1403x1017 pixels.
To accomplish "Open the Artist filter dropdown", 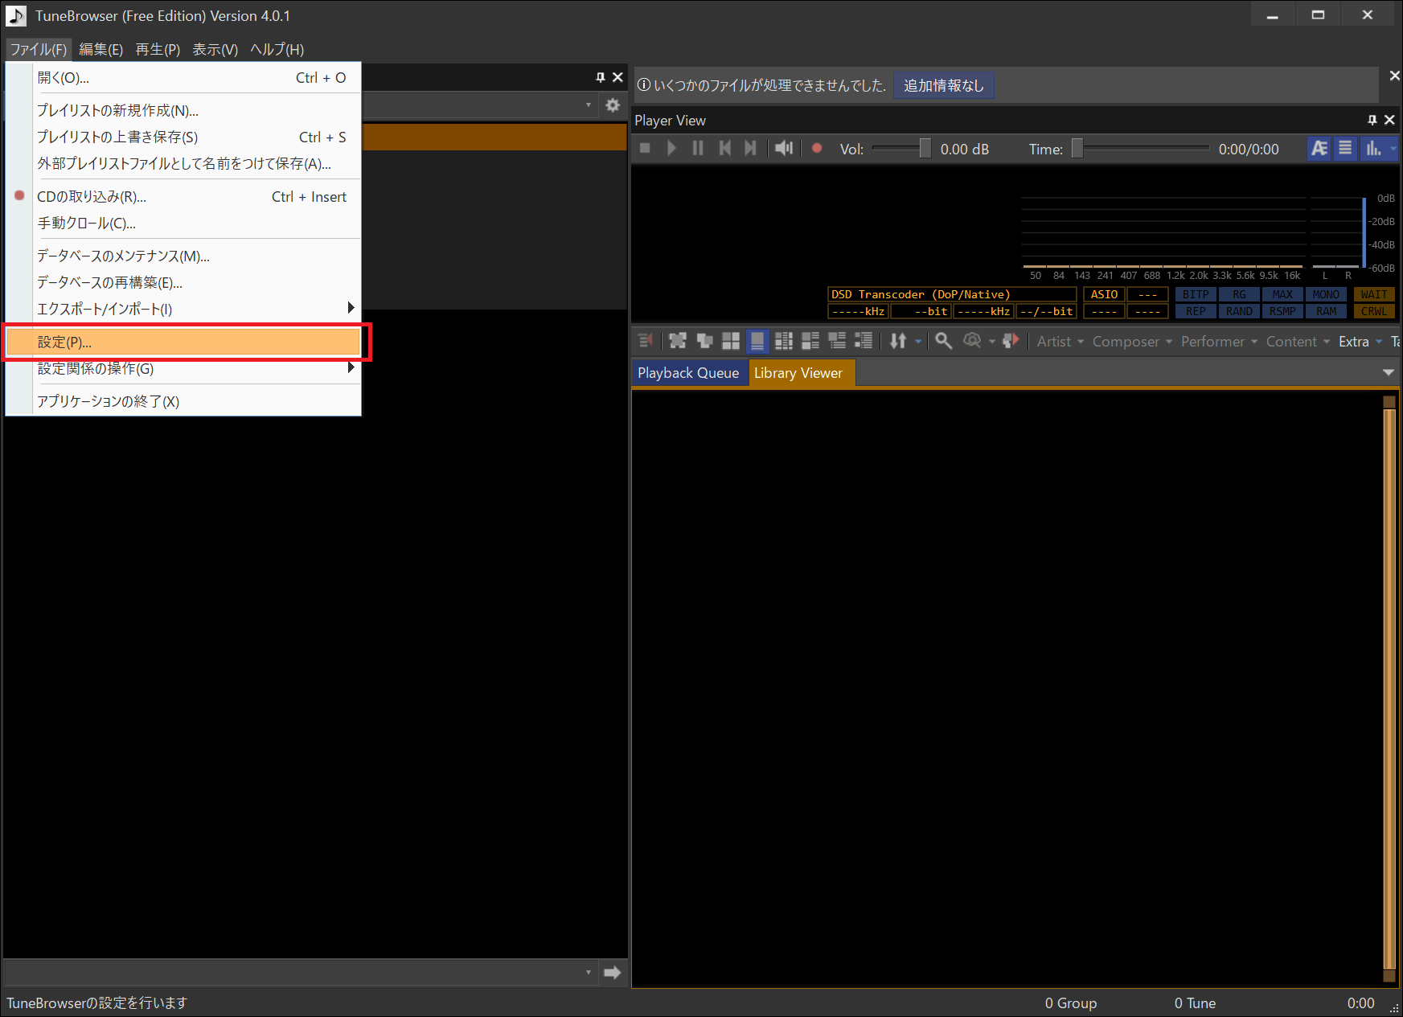I will (x=1060, y=342).
